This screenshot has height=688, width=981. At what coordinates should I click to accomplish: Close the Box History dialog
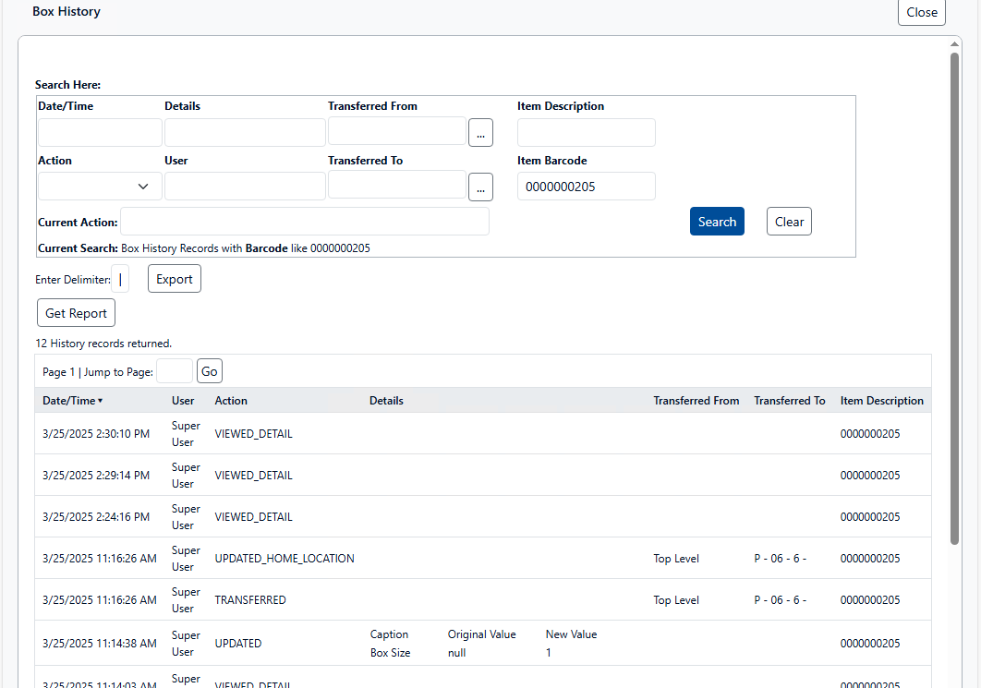tap(921, 12)
